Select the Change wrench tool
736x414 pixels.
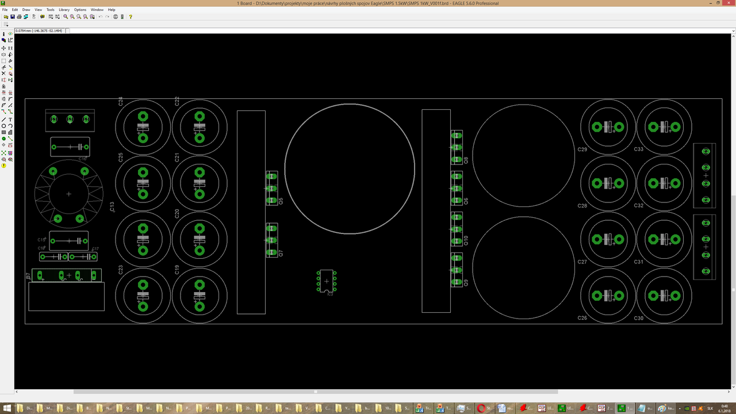[x=10, y=61]
